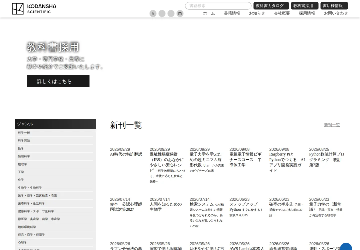Image resolution: width=360 pixels, height=250 pixels.
Task: Select 医学・薬学・臨床検査・看護 genre
Action: [55, 195]
